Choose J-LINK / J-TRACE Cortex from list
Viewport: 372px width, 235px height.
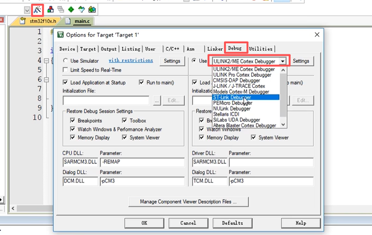[x=246, y=86]
